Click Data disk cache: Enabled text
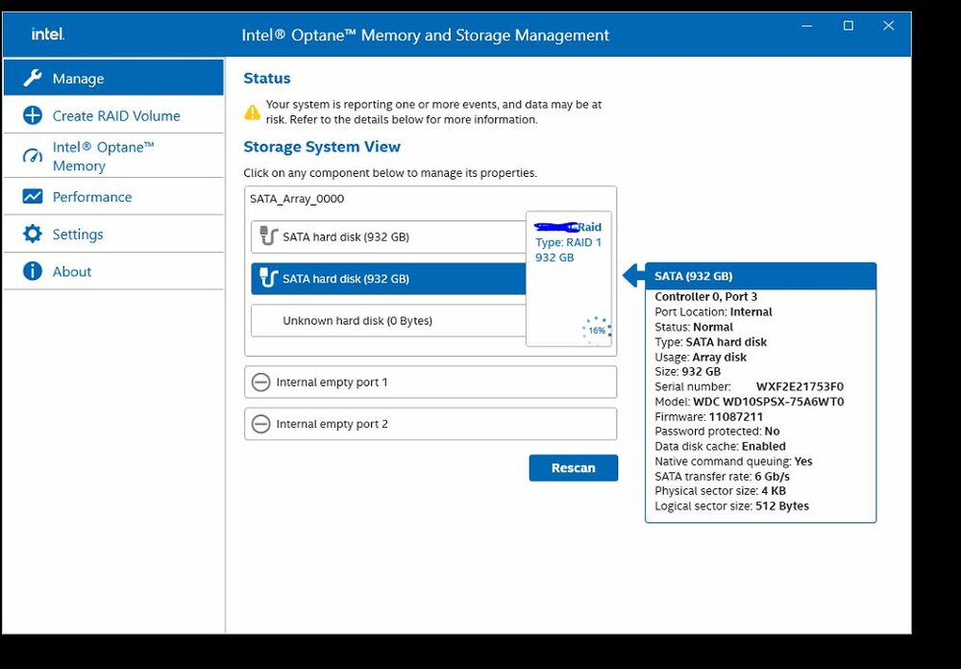Image resolution: width=961 pixels, height=669 pixels. 720,446
